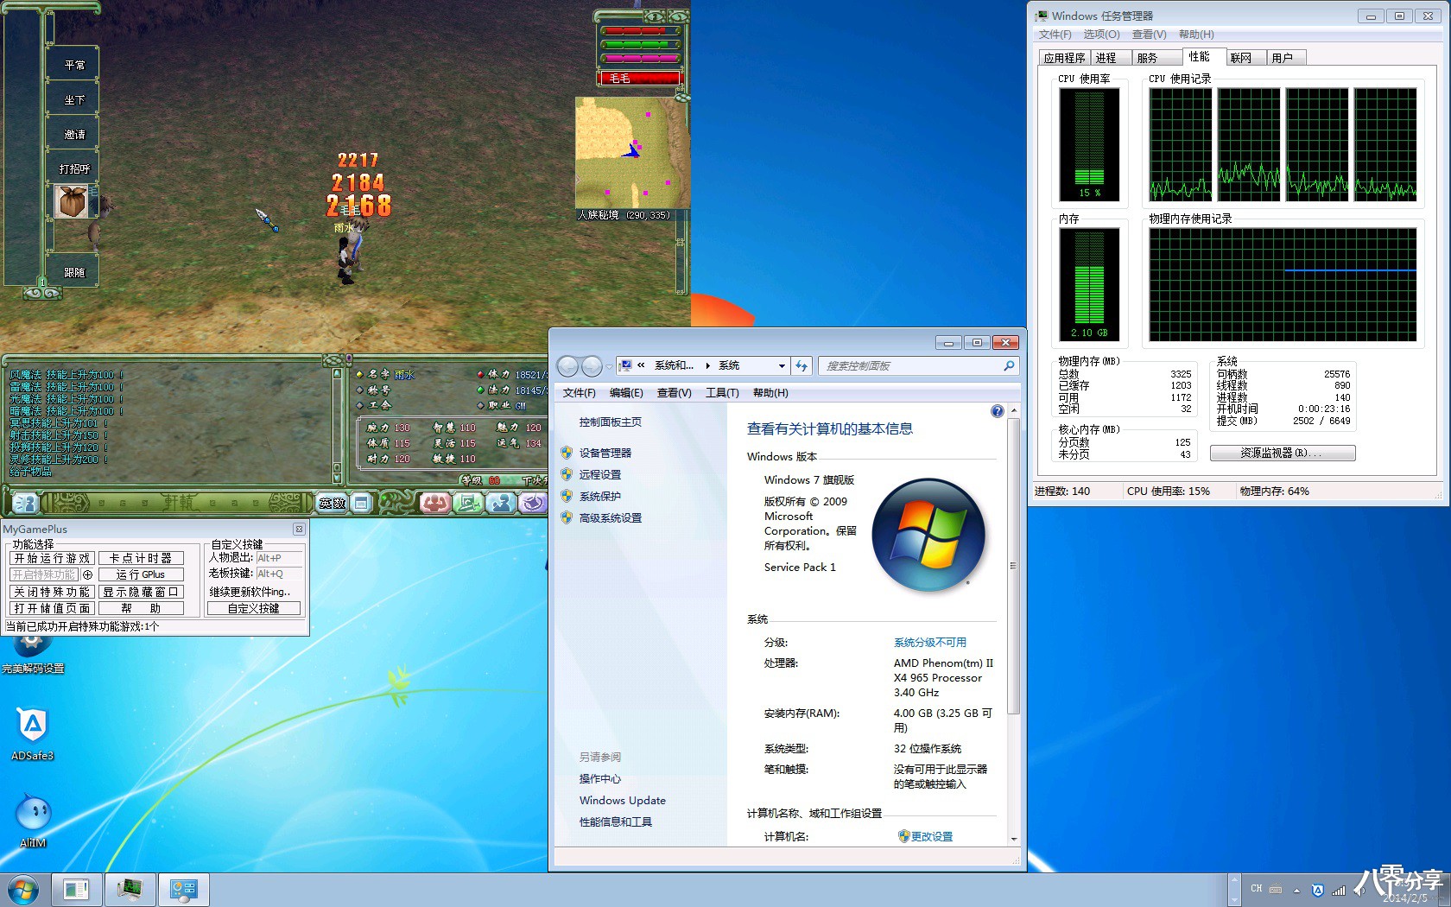Click the Control Panel taskbar icon
1451x907 pixels.
(x=183, y=890)
